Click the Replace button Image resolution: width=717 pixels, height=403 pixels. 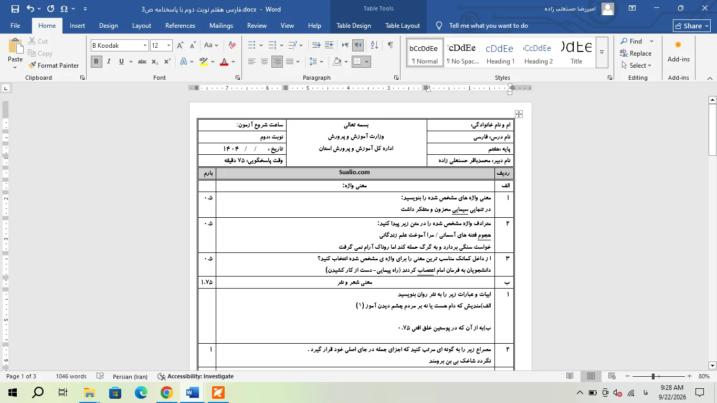click(x=636, y=54)
